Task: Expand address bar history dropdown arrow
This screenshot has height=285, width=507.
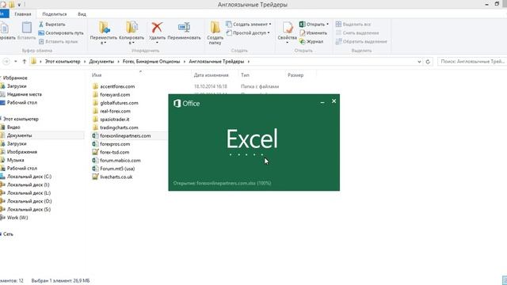Action: (x=419, y=62)
